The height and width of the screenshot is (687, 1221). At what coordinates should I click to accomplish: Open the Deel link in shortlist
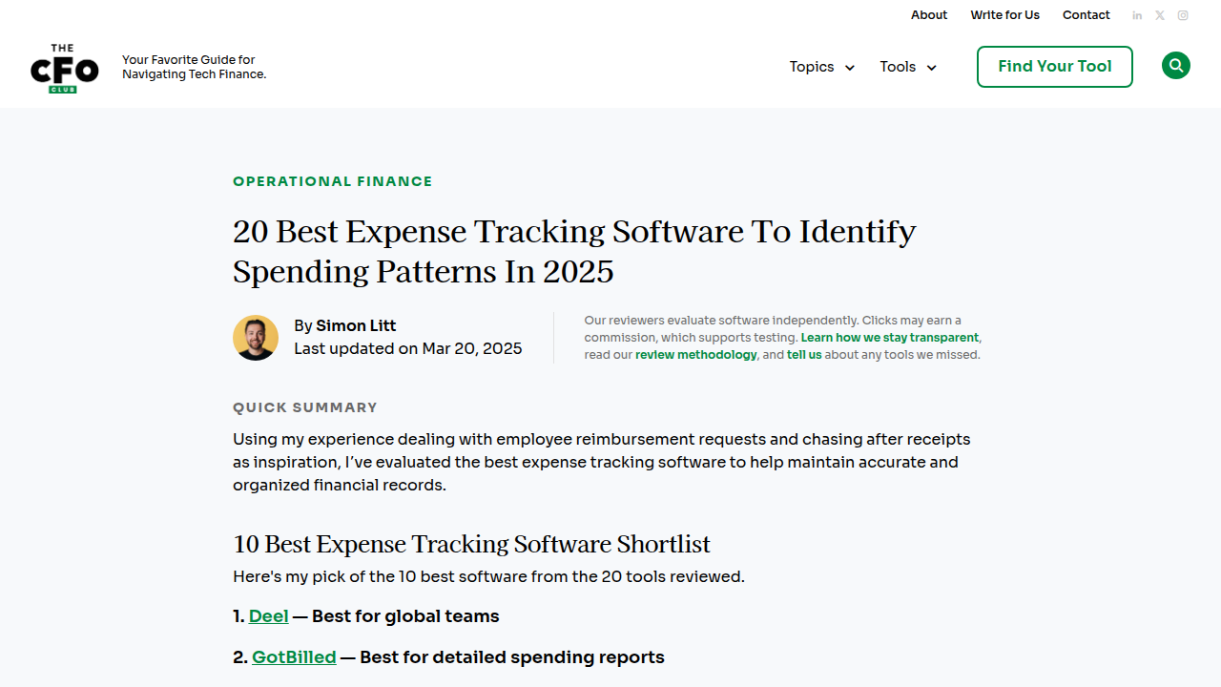[268, 616]
